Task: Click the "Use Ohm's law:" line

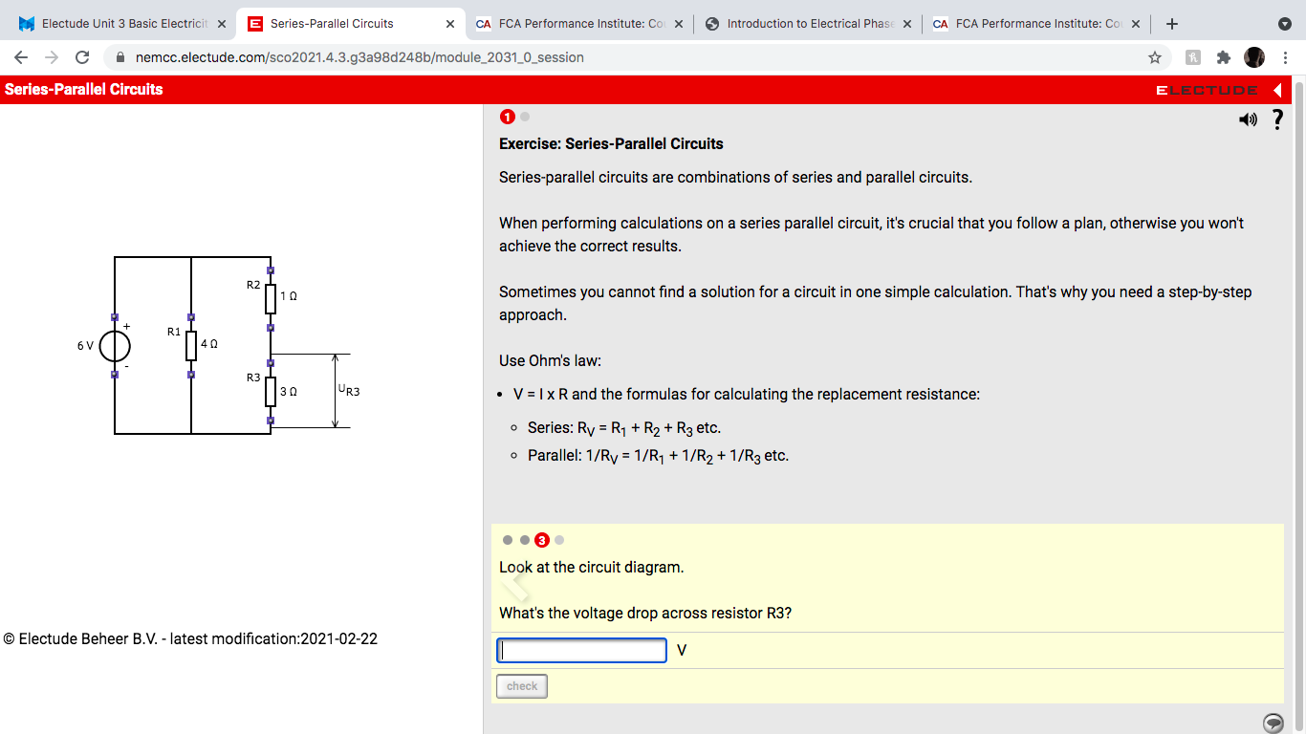Action: pos(550,361)
